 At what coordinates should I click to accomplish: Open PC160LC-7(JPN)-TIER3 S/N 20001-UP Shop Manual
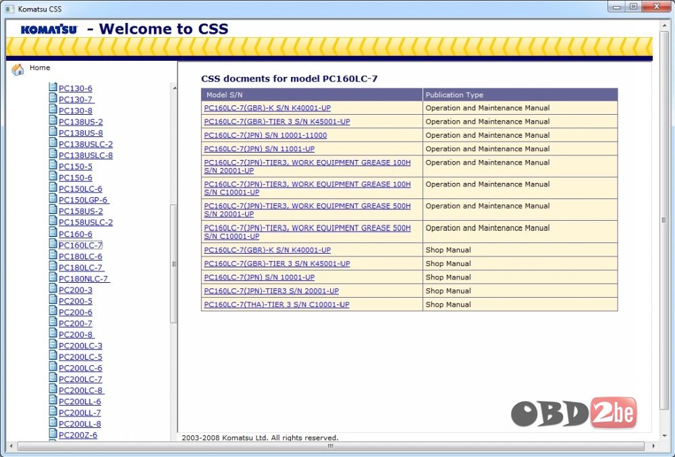[271, 292]
